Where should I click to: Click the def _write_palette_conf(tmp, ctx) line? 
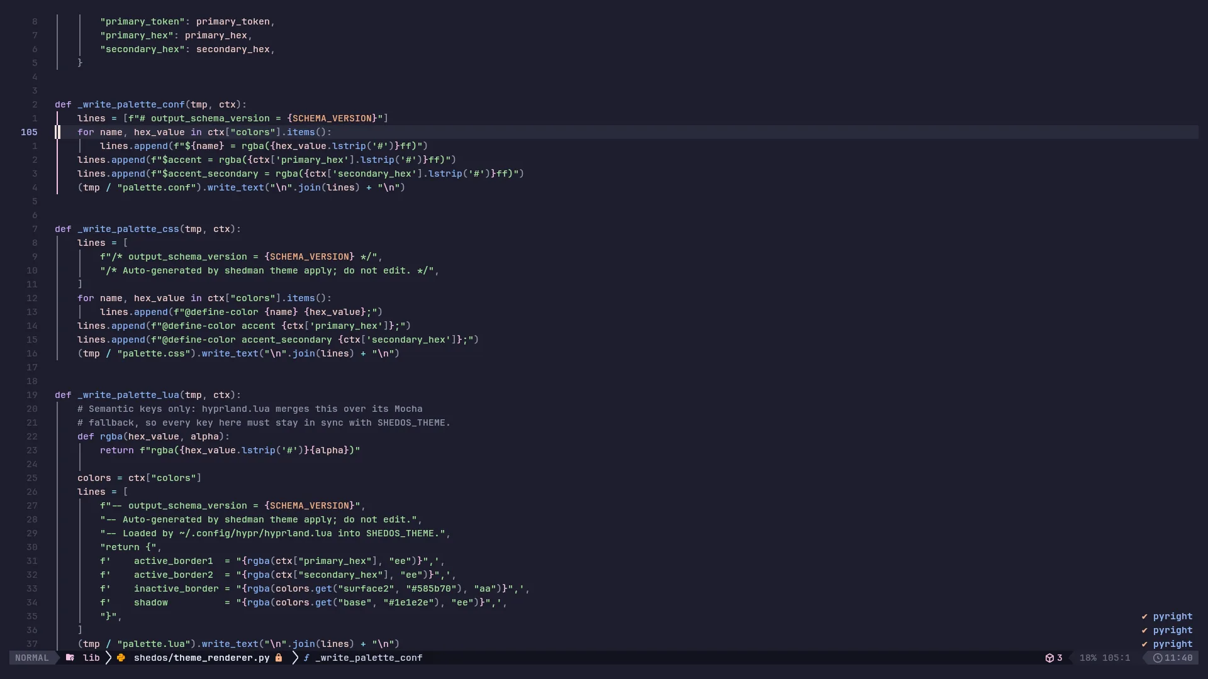[x=150, y=104]
